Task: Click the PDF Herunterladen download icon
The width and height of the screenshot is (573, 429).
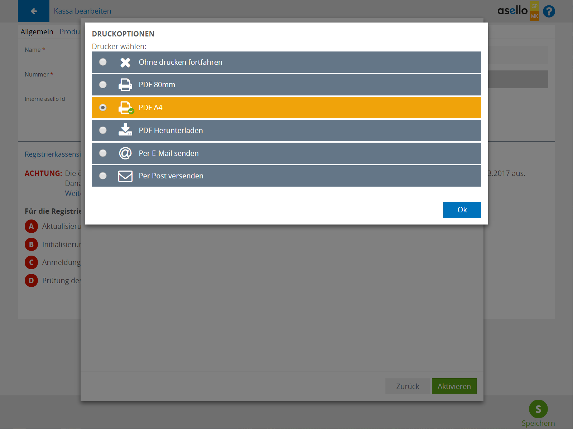Action: (125, 130)
